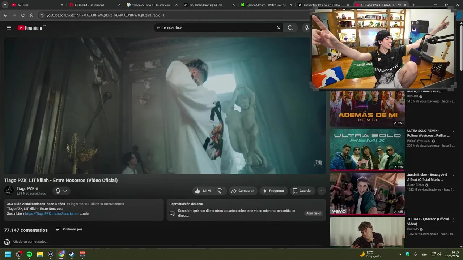Viewport: 463px width, 260px height.
Task: Switch to the Encuentra tatiana TikTok tab
Action: coord(323,5)
